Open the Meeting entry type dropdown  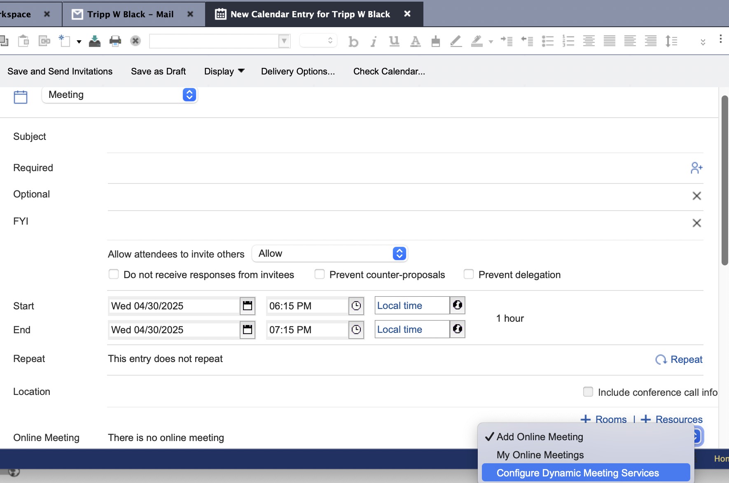point(189,95)
